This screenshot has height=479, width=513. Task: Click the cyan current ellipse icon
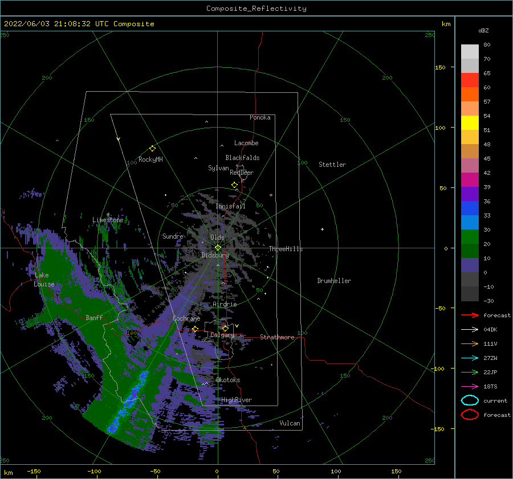[470, 400]
